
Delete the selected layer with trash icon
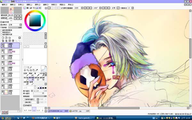point(13,41)
